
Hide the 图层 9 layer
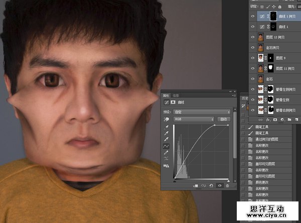pos(252,58)
